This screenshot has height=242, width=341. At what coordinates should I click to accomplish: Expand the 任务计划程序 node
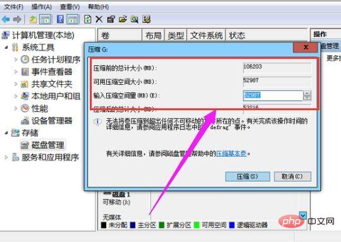(x=16, y=60)
